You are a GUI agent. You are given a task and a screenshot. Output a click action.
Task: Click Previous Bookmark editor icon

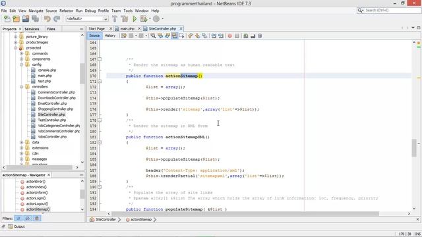pyautogui.click(x=191, y=36)
